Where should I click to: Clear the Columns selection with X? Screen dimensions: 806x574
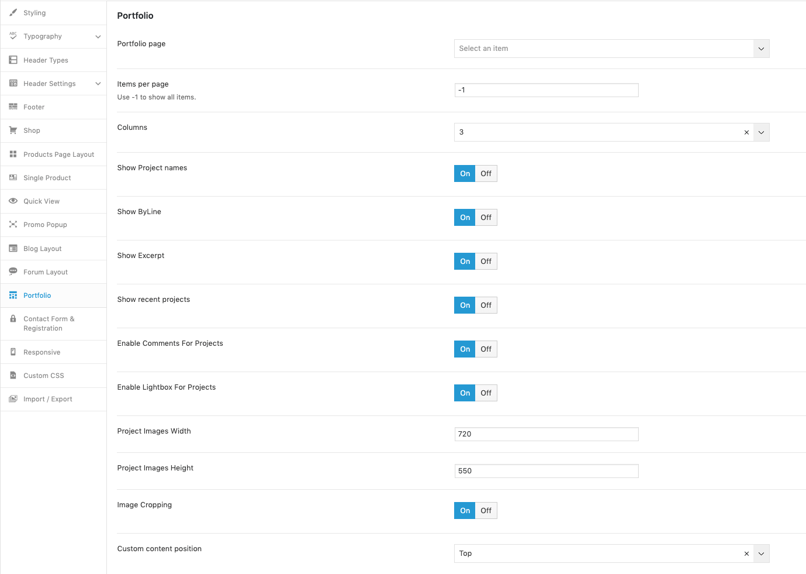pyautogui.click(x=746, y=132)
